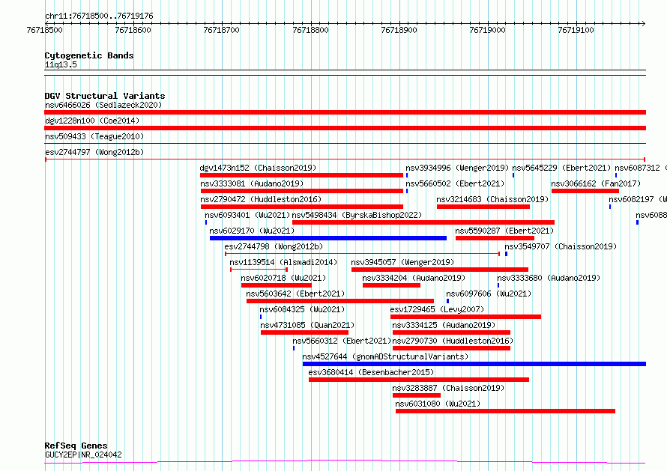Click nsv3945057 (Wenger2019) label
The height and width of the screenshot is (471, 667).
(402, 262)
